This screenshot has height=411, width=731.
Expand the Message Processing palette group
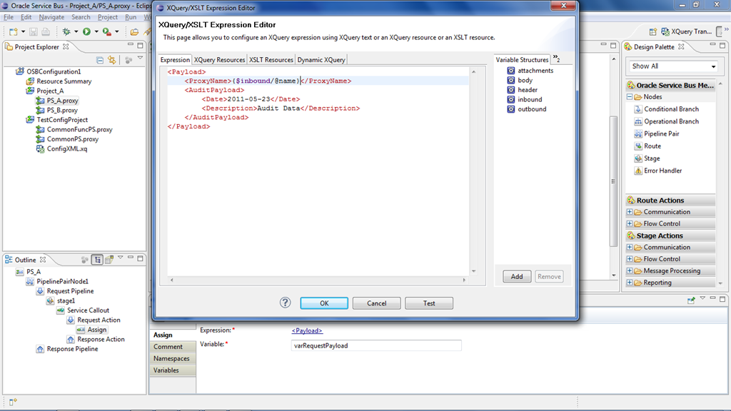coord(630,271)
